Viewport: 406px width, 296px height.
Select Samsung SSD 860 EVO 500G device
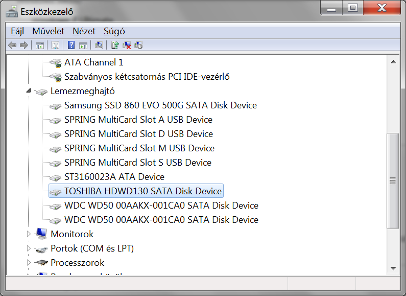pos(160,105)
